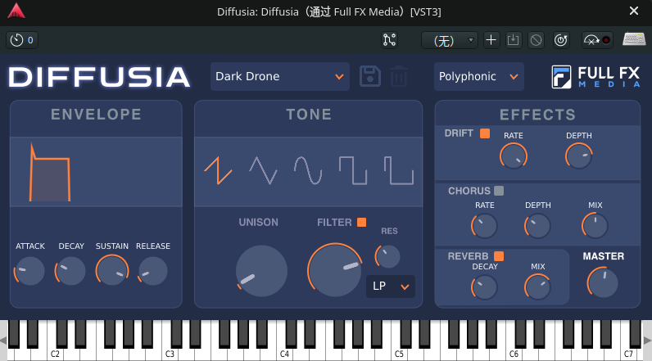Open the host preset selector dropdown
This screenshot has width=652, height=361.
click(449, 40)
